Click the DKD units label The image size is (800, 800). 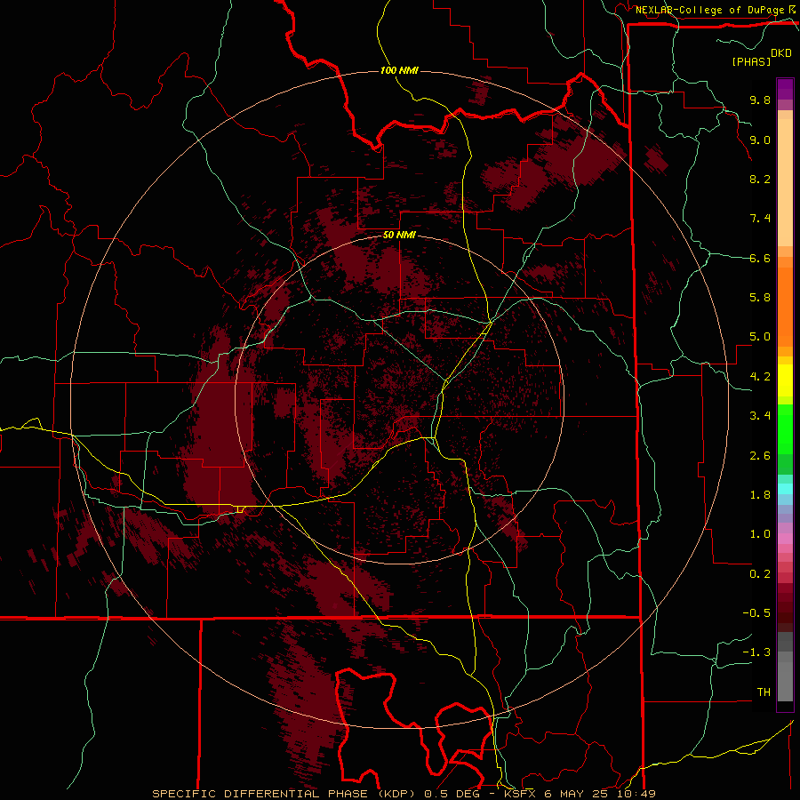pyautogui.click(x=781, y=53)
